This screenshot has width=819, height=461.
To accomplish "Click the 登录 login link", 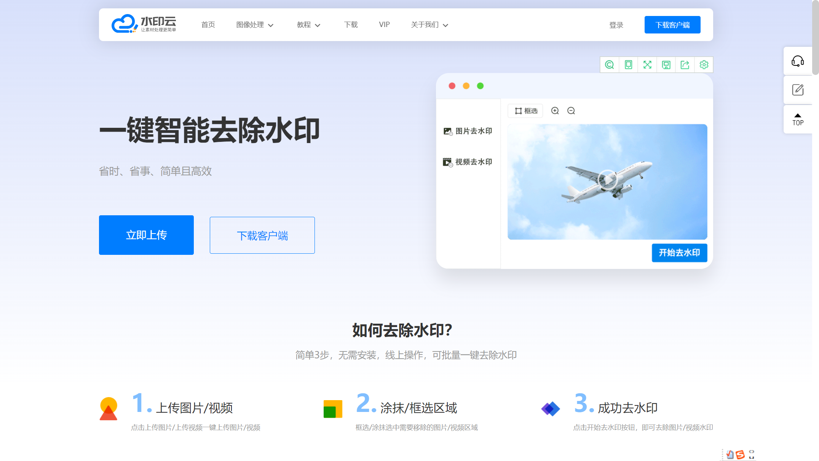I will coord(616,25).
